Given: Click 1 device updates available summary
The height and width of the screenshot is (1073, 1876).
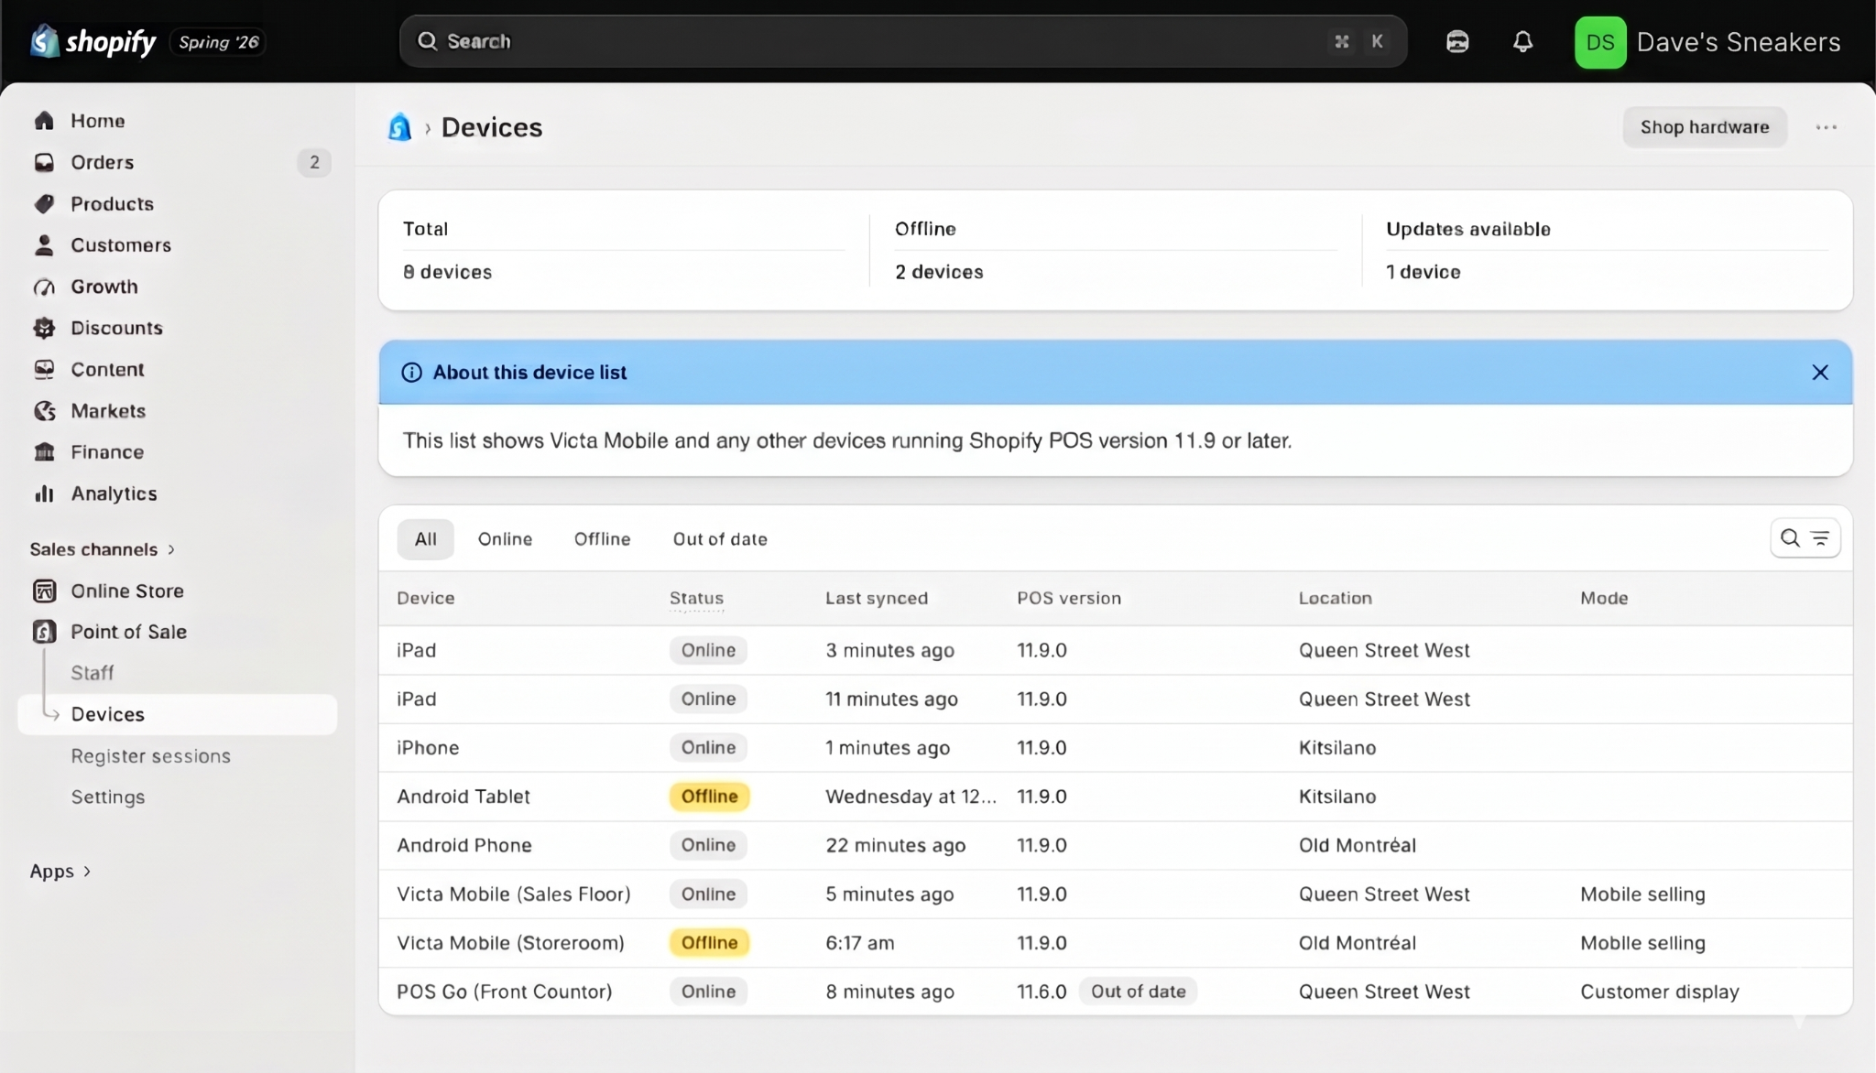Looking at the screenshot, I should (x=1423, y=272).
